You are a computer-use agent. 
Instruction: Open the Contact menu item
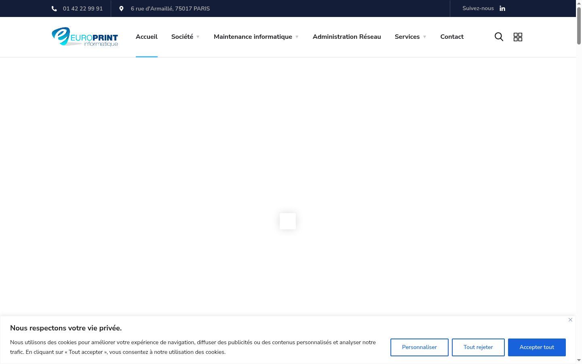click(x=452, y=37)
